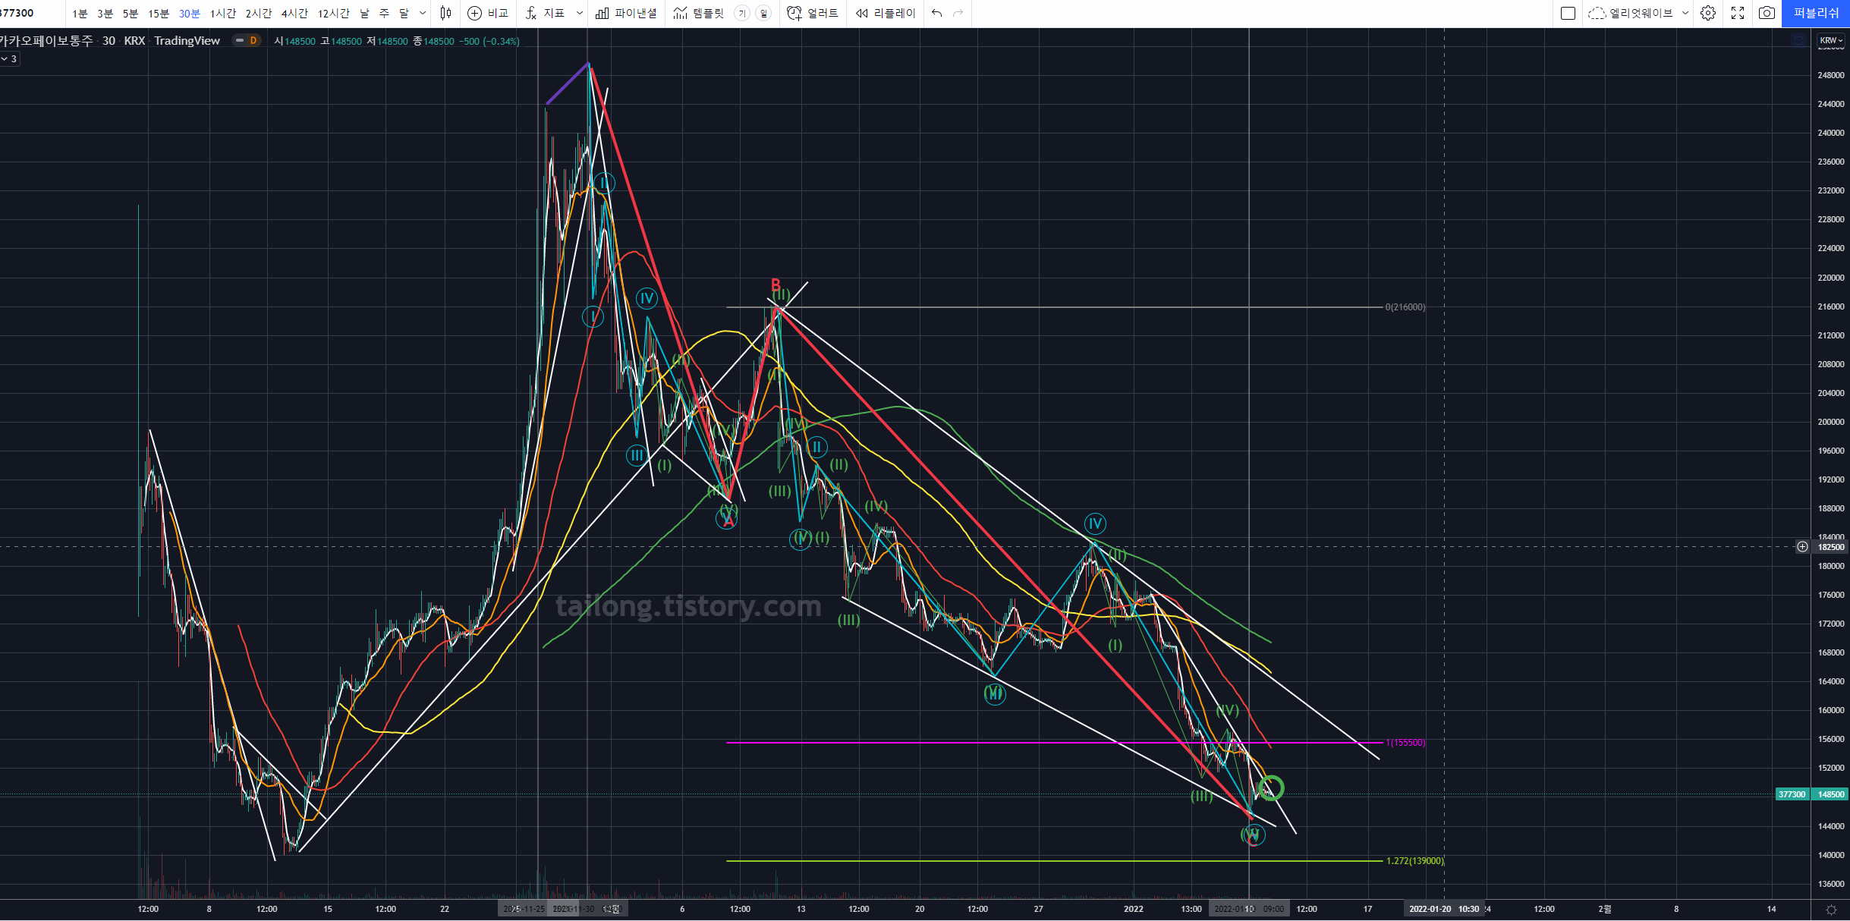Viewport: 1850px width, 921px height.
Task: Open the candlestick chart style selector
Action: [x=445, y=13]
